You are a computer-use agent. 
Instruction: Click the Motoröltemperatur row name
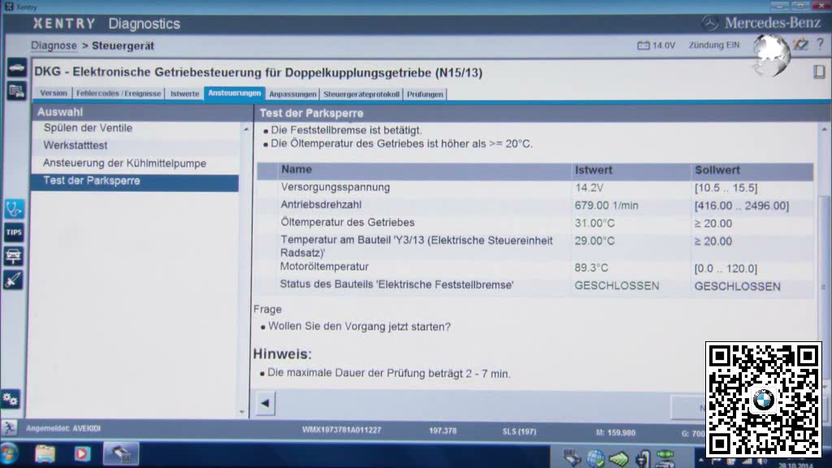pyautogui.click(x=324, y=266)
